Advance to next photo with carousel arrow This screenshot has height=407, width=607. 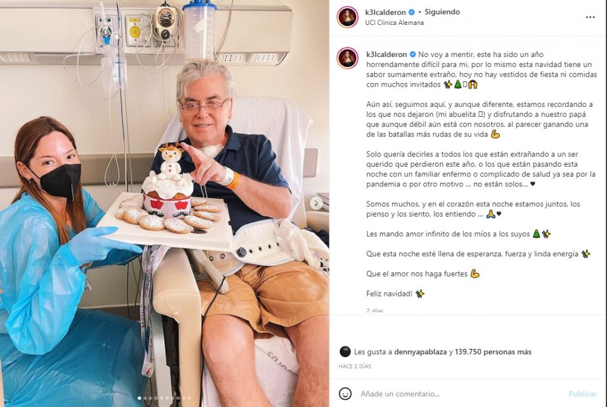point(317,203)
